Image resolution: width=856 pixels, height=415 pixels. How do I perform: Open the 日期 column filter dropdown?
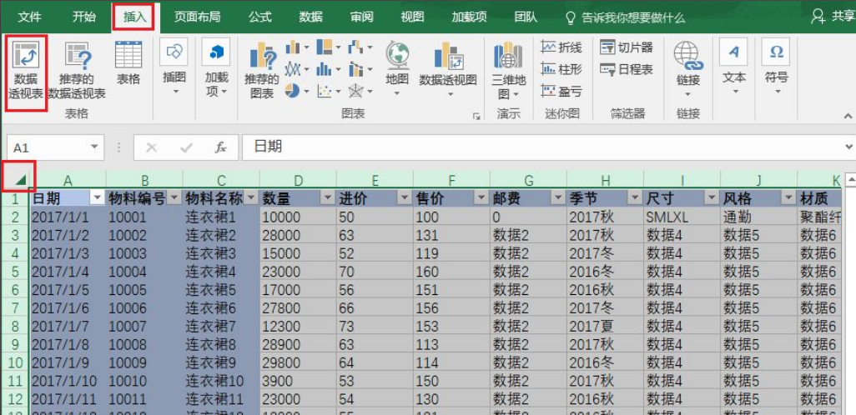click(97, 197)
